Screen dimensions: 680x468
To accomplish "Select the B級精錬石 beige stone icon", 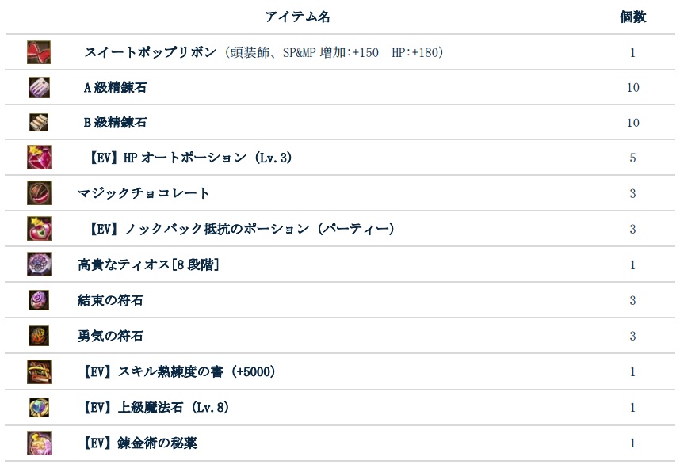I will pos(39,123).
